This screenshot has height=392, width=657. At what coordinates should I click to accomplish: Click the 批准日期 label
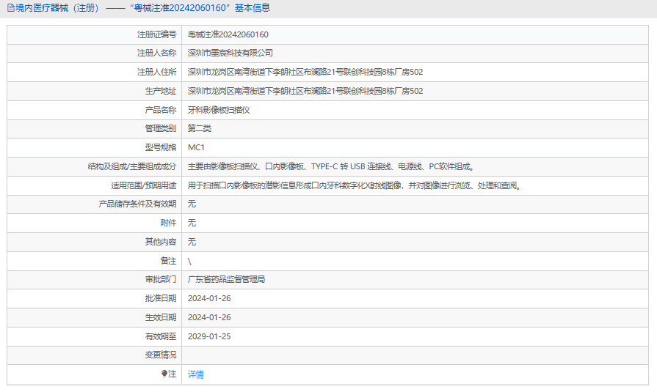tap(161, 298)
